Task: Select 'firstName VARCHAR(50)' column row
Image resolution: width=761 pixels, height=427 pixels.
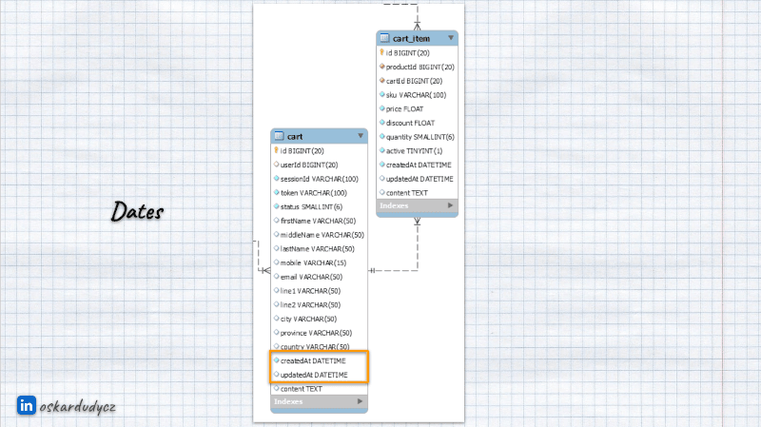Action: click(x=319, y=222)
